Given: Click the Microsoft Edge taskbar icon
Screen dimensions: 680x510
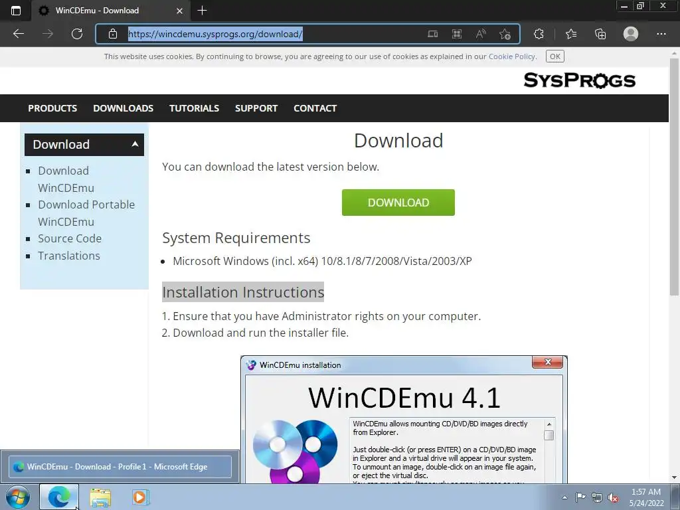Looking at the screenshot, I should pos(59,497).
